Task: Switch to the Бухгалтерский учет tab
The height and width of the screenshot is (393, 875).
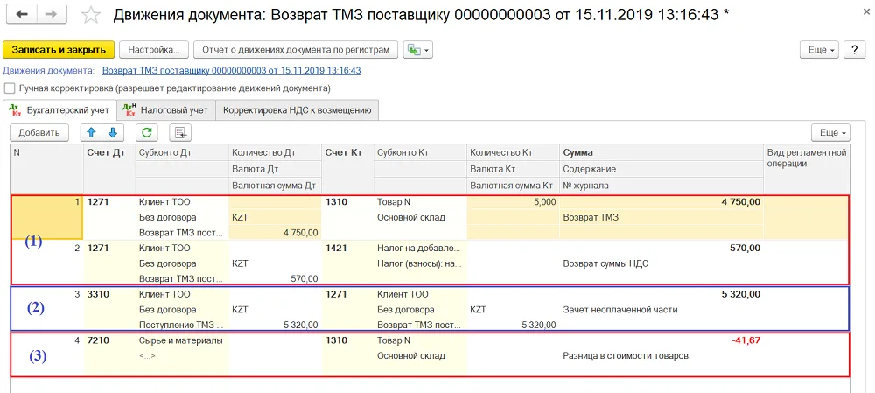Action: tap(59, 110)
